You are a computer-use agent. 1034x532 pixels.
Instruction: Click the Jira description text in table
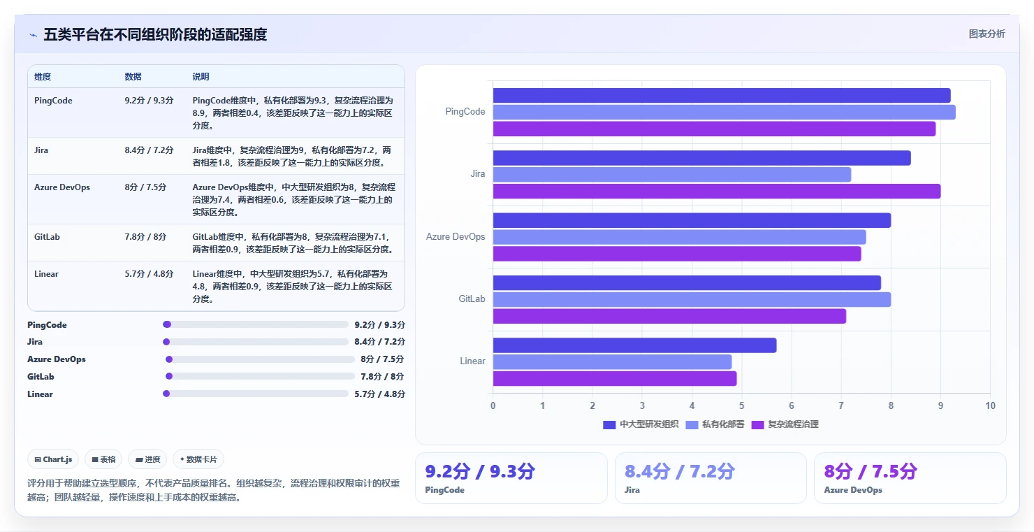click(x=292, y=157)
